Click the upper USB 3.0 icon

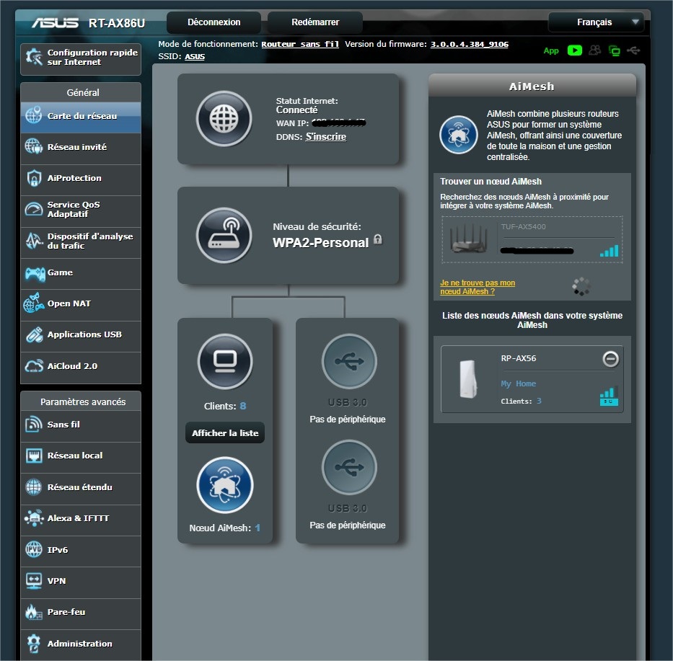coord(349,361)
